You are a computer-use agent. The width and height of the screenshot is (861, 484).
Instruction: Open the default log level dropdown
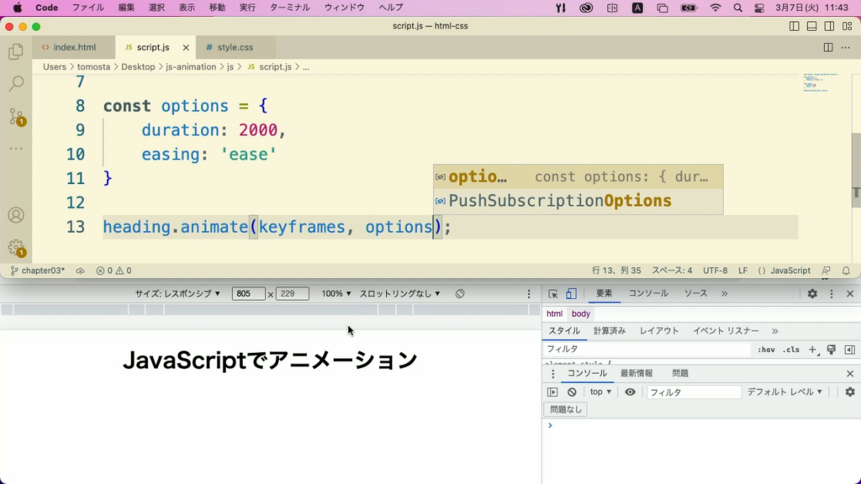click(x=786, y=392)
